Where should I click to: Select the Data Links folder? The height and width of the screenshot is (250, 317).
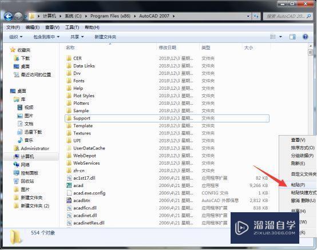pyautogui.click(x=84, y=66)
